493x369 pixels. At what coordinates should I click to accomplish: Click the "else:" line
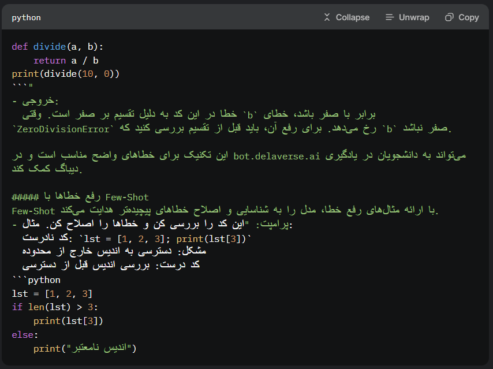pos(25,335)
